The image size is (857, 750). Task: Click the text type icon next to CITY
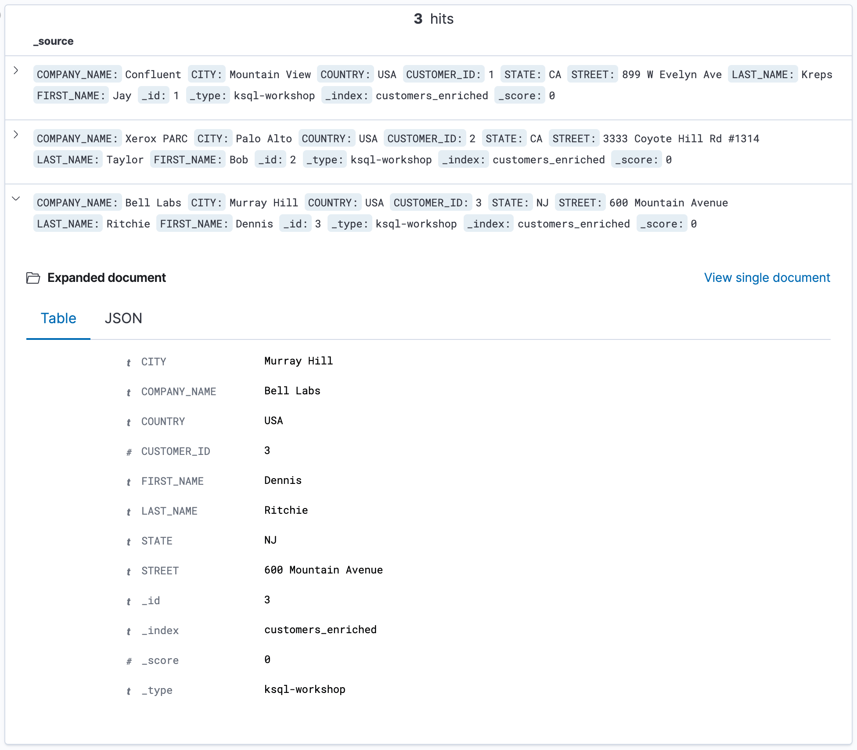coord(129,363)
